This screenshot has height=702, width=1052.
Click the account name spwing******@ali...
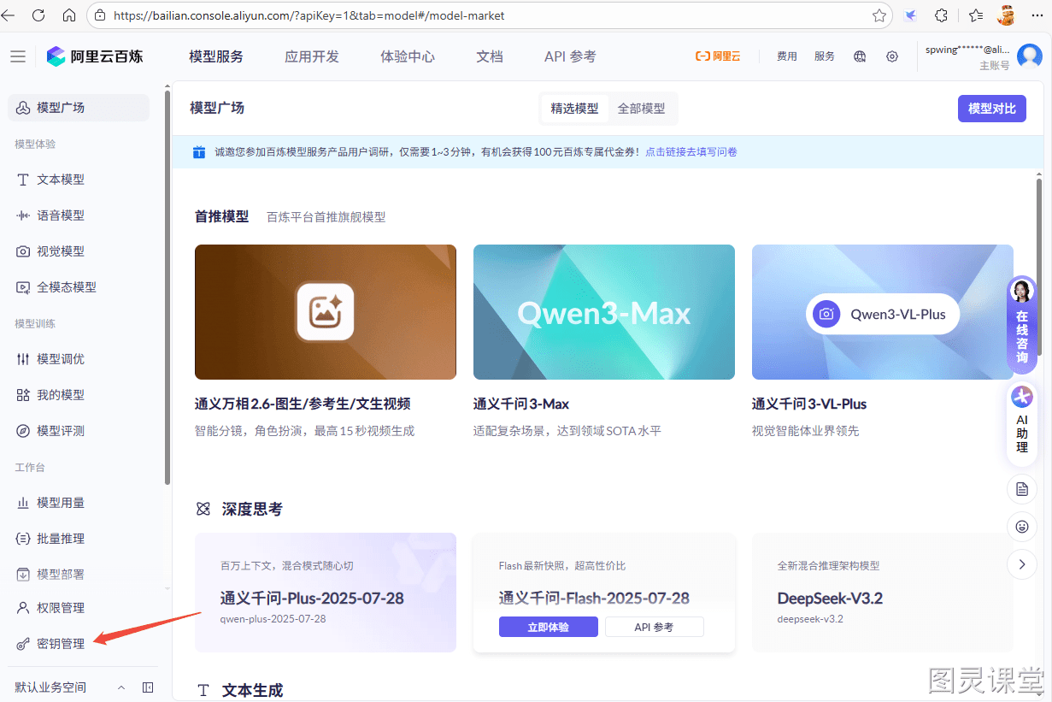pyautogui.click(x=967, y=50)
